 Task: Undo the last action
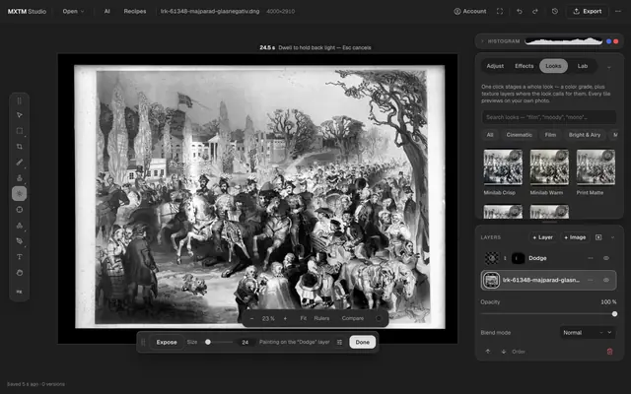(x=520, y=11)
